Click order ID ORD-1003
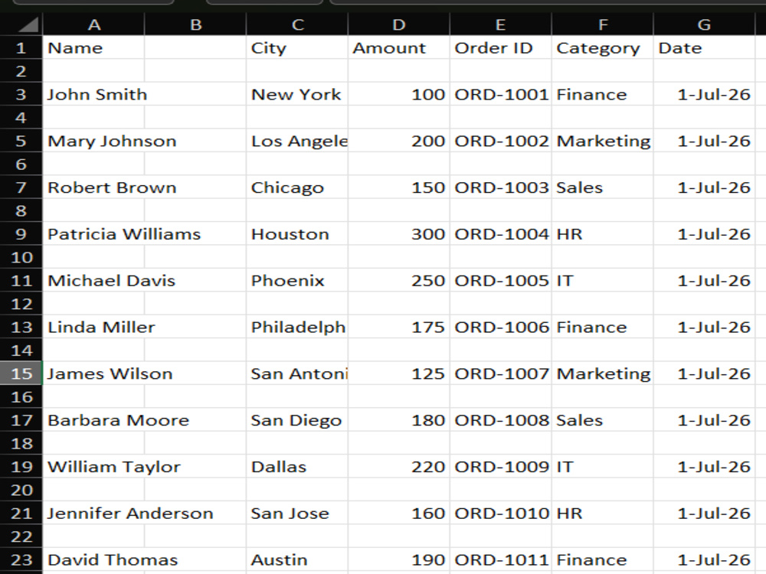 (500, 187)
